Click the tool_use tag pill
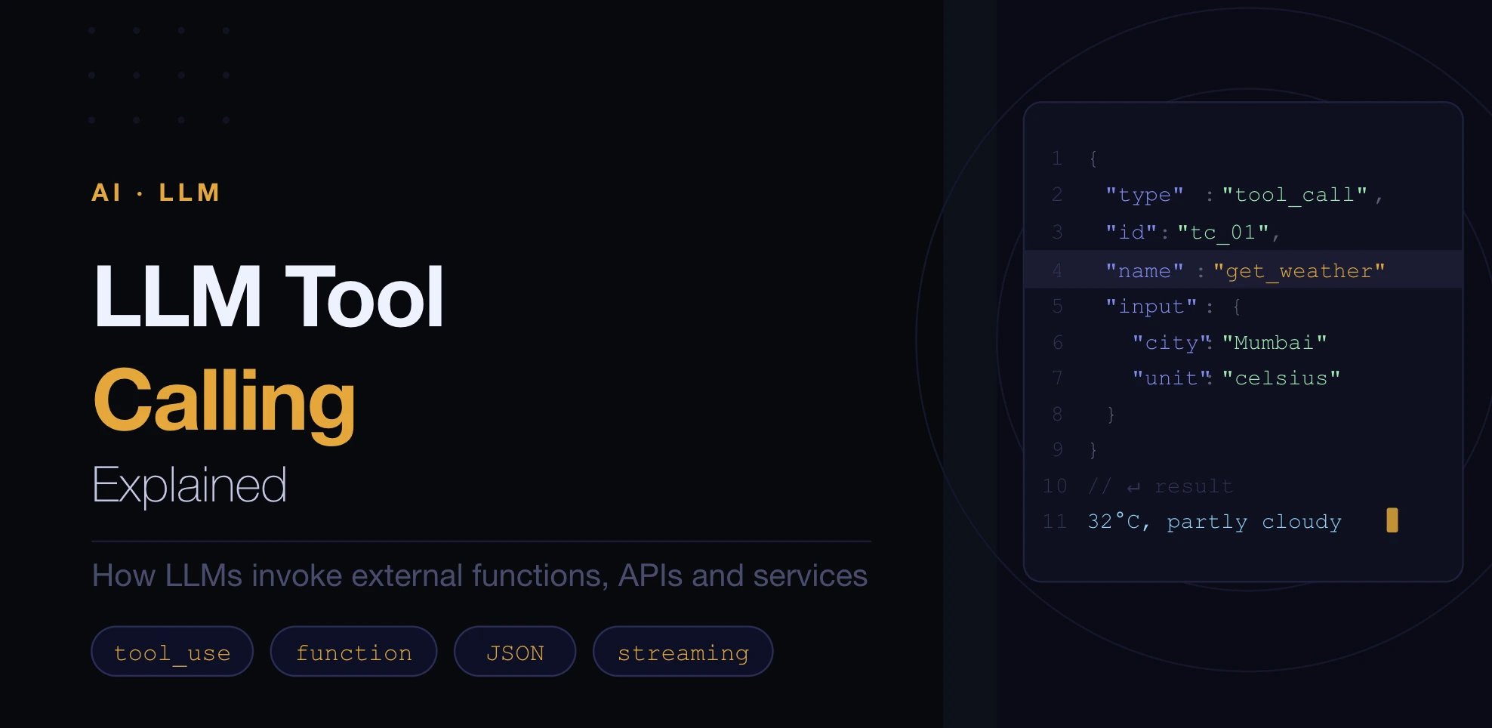The image size is (1492, 728). (x=171, y=651)
